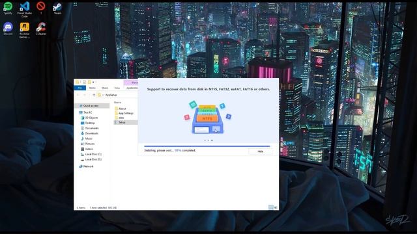Viewport: 417px width, 234px height.
Task: Open the Discord desktop shortcut
Action: click(8, 29)
